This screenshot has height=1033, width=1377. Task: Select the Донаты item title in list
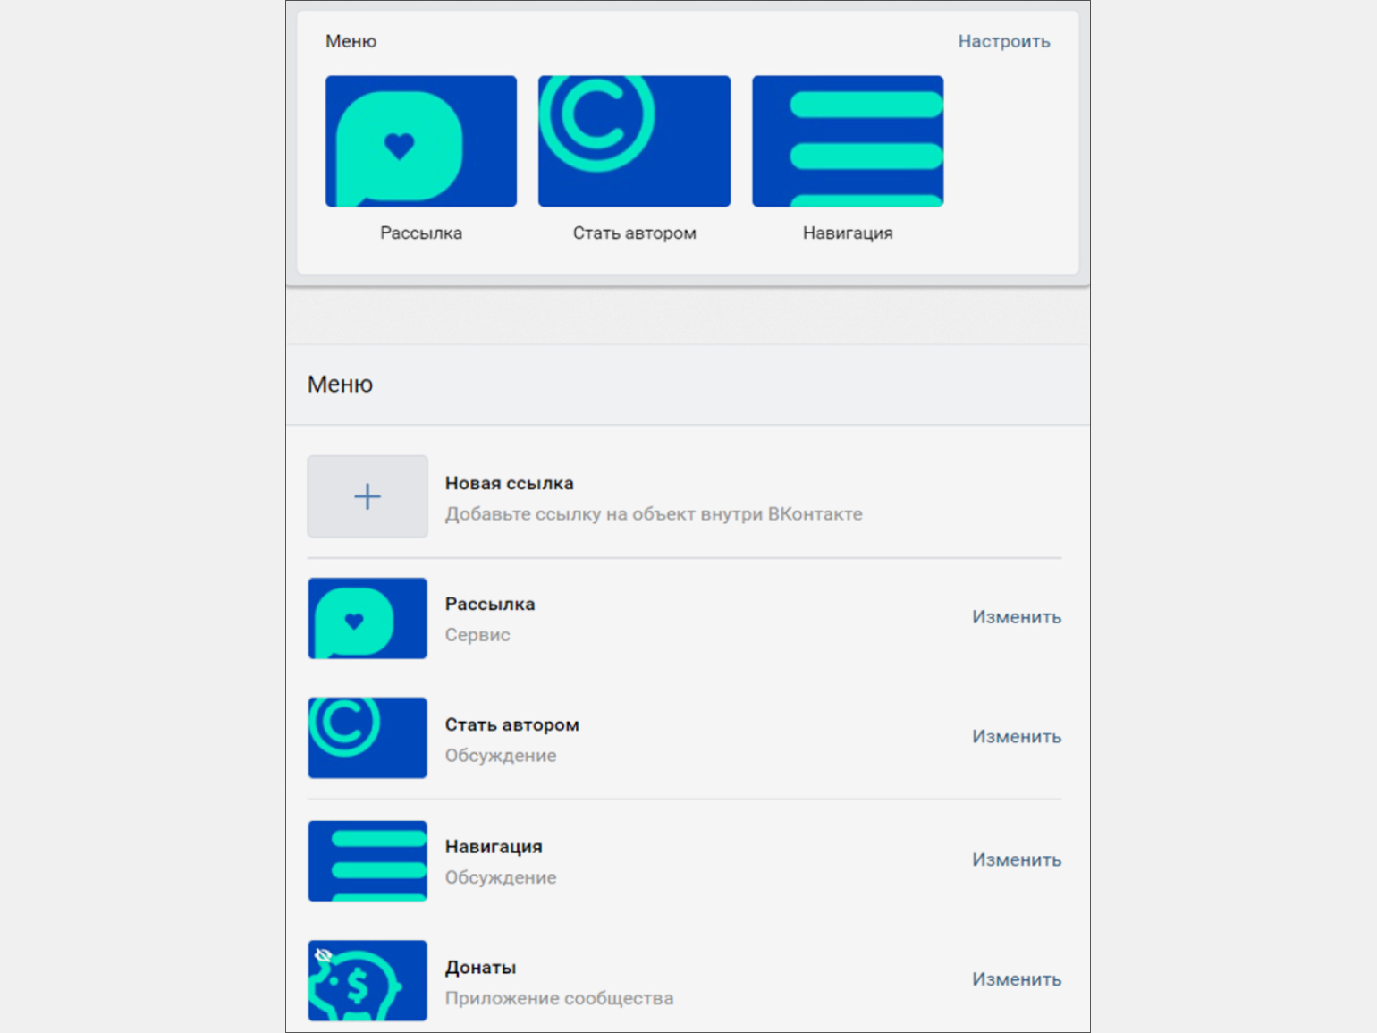coord(480,968)
